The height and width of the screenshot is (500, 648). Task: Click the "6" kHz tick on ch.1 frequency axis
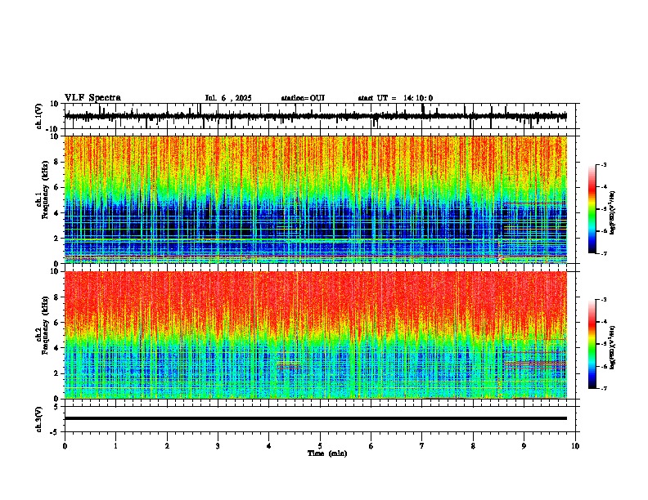coord(57,187)
